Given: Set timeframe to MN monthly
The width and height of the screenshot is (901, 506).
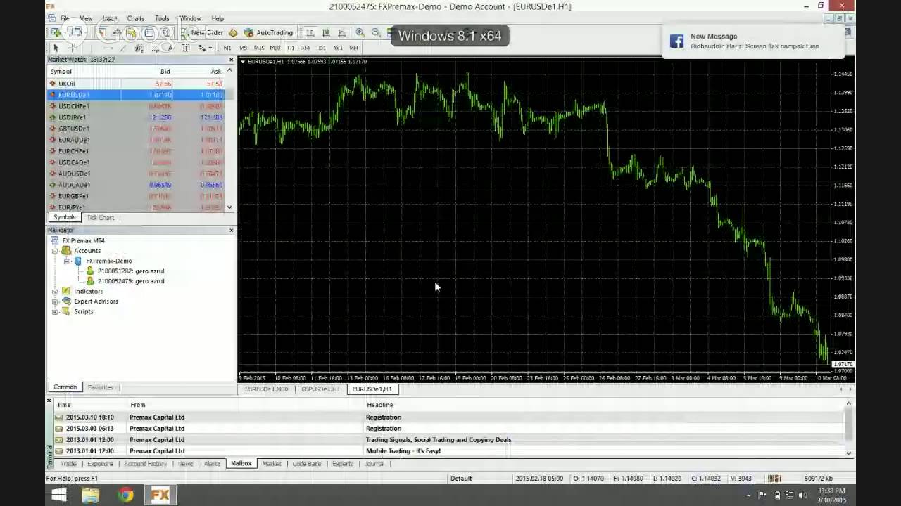Looking at the screenshot, I should point(353,48).
